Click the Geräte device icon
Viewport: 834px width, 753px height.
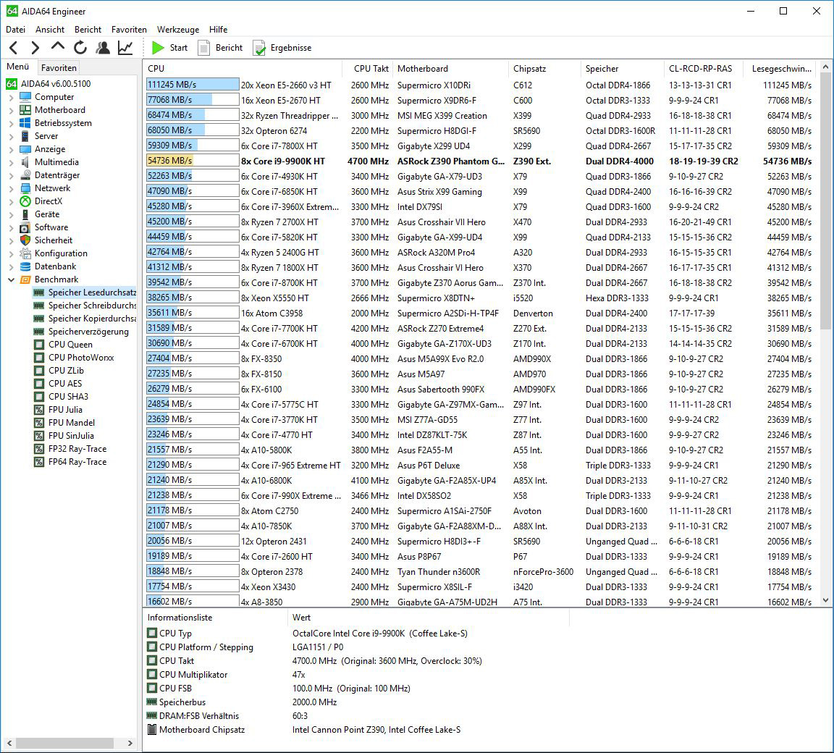(25, 214)
